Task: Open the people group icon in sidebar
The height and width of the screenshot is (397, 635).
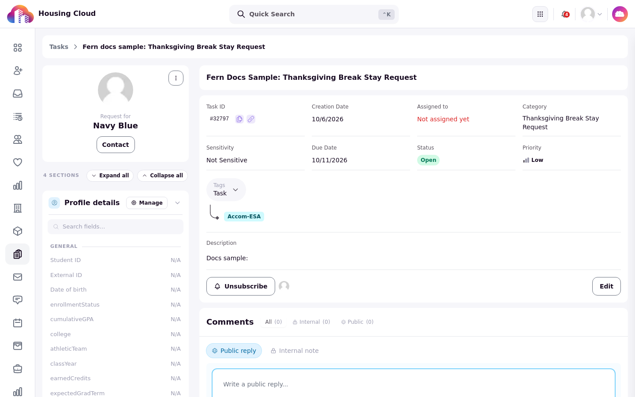Action: (18, 139)
